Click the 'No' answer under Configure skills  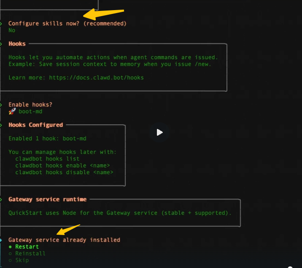[12, 30]
